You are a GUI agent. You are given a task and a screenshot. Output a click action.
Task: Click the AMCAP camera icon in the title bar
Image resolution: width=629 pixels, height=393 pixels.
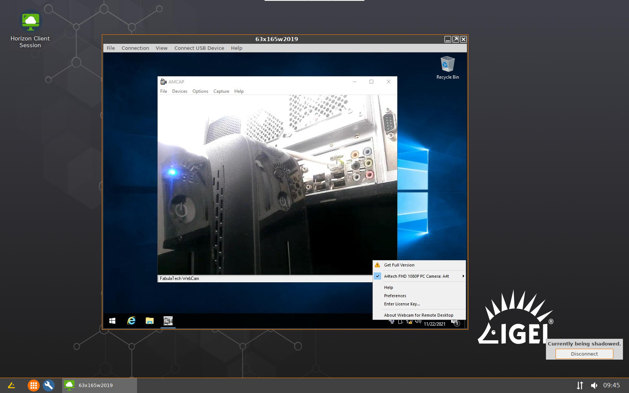(163, 82)
